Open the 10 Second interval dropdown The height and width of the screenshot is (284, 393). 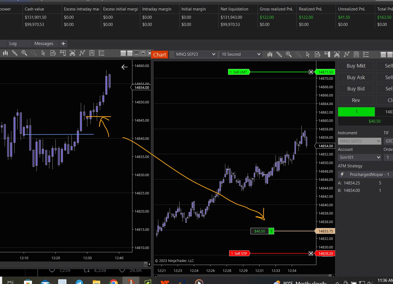coord(241,54)
